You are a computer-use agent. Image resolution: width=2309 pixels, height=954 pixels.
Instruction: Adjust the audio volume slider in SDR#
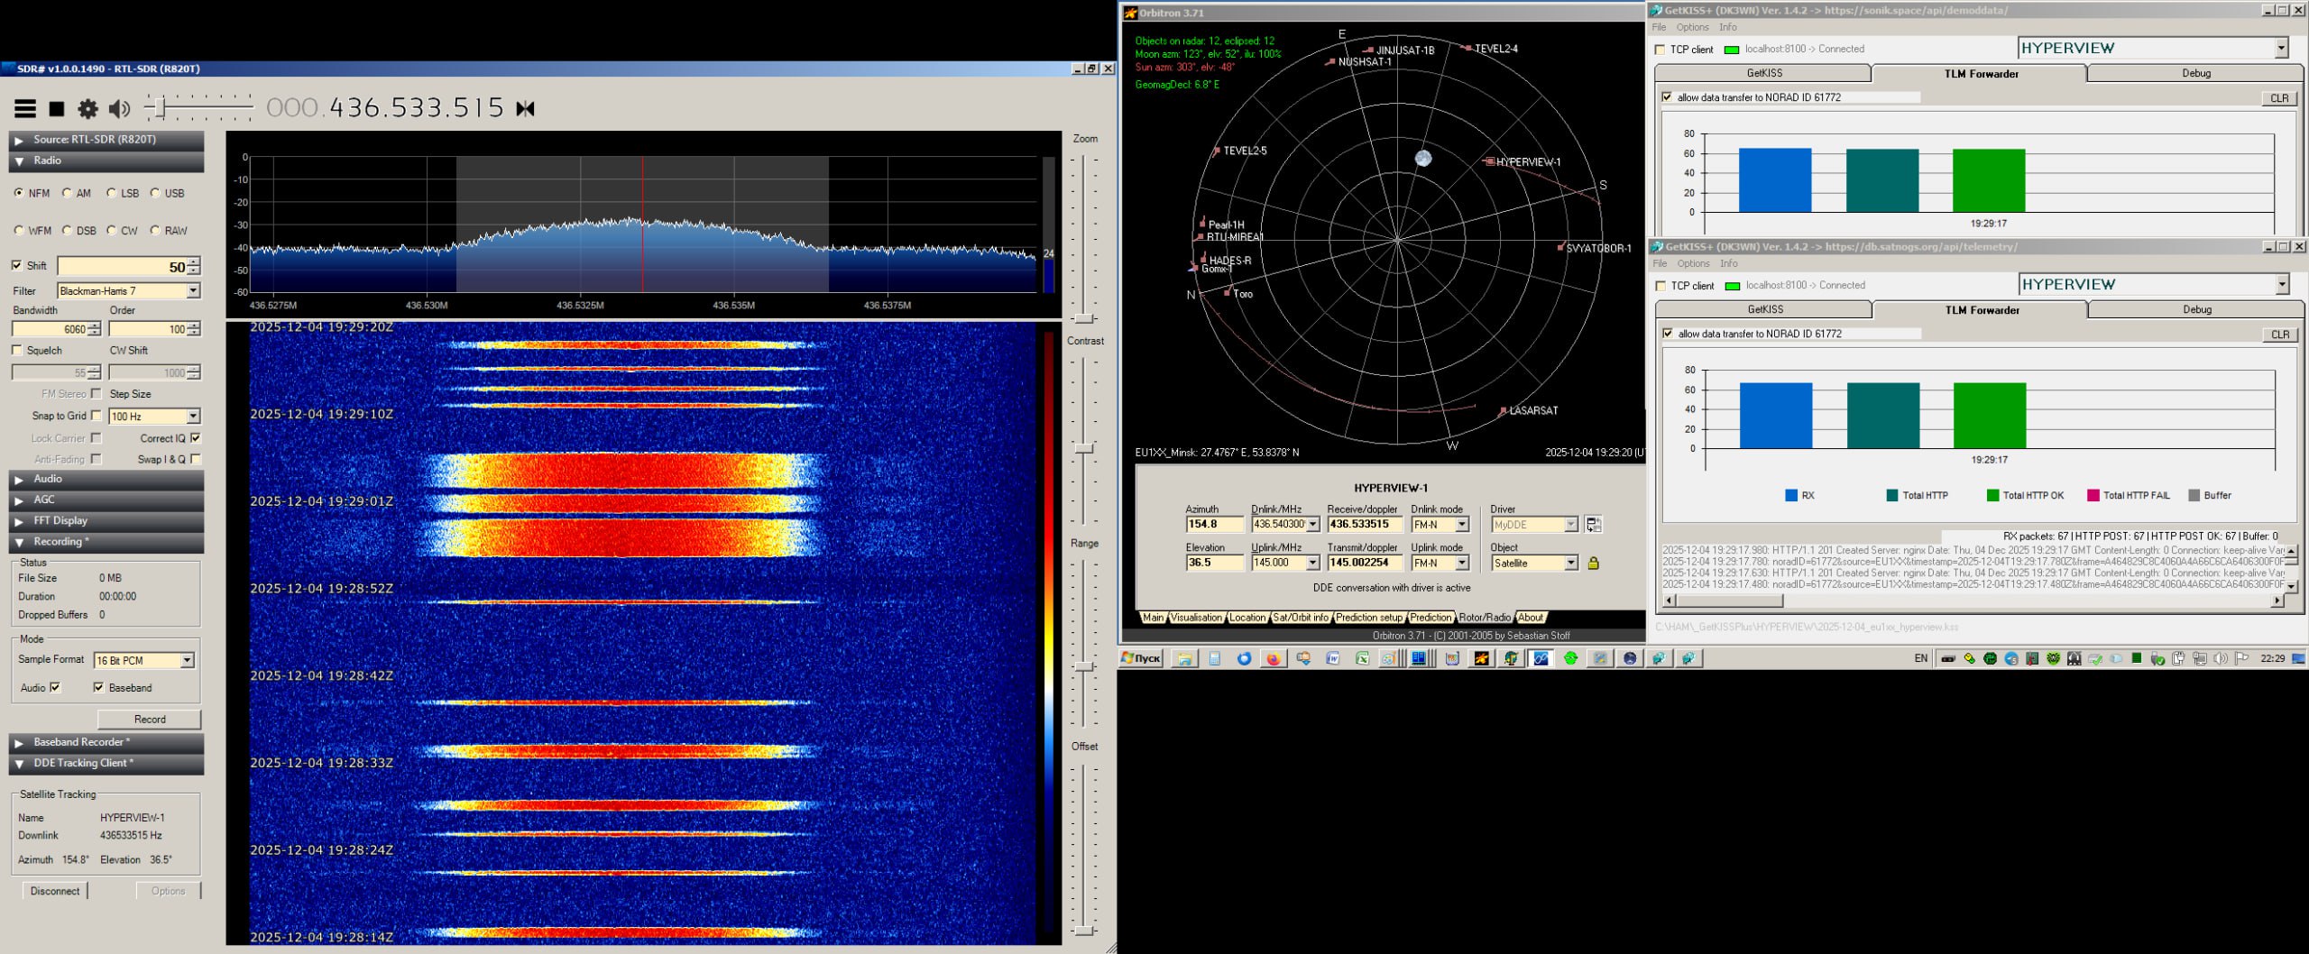(160, 109)
